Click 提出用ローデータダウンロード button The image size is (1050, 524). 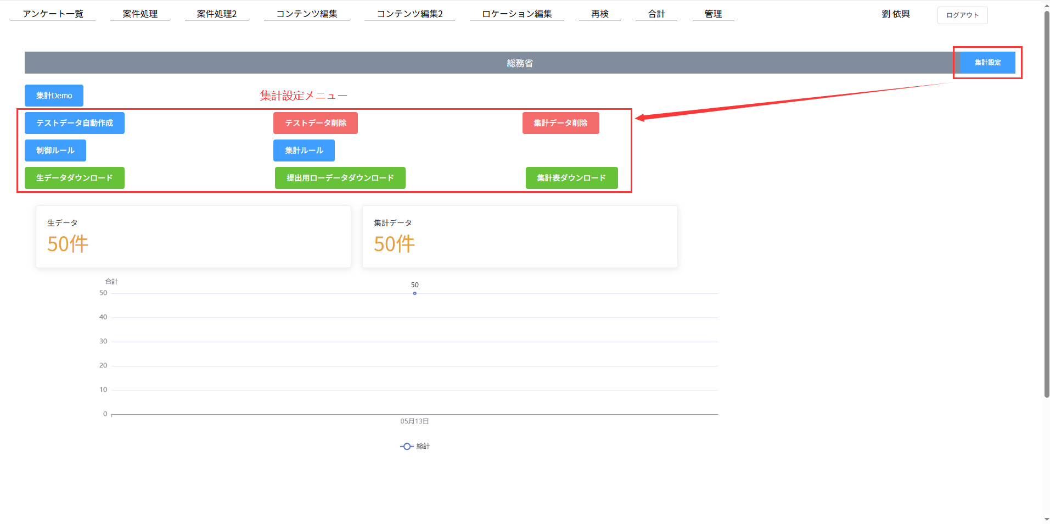point(340,178)
